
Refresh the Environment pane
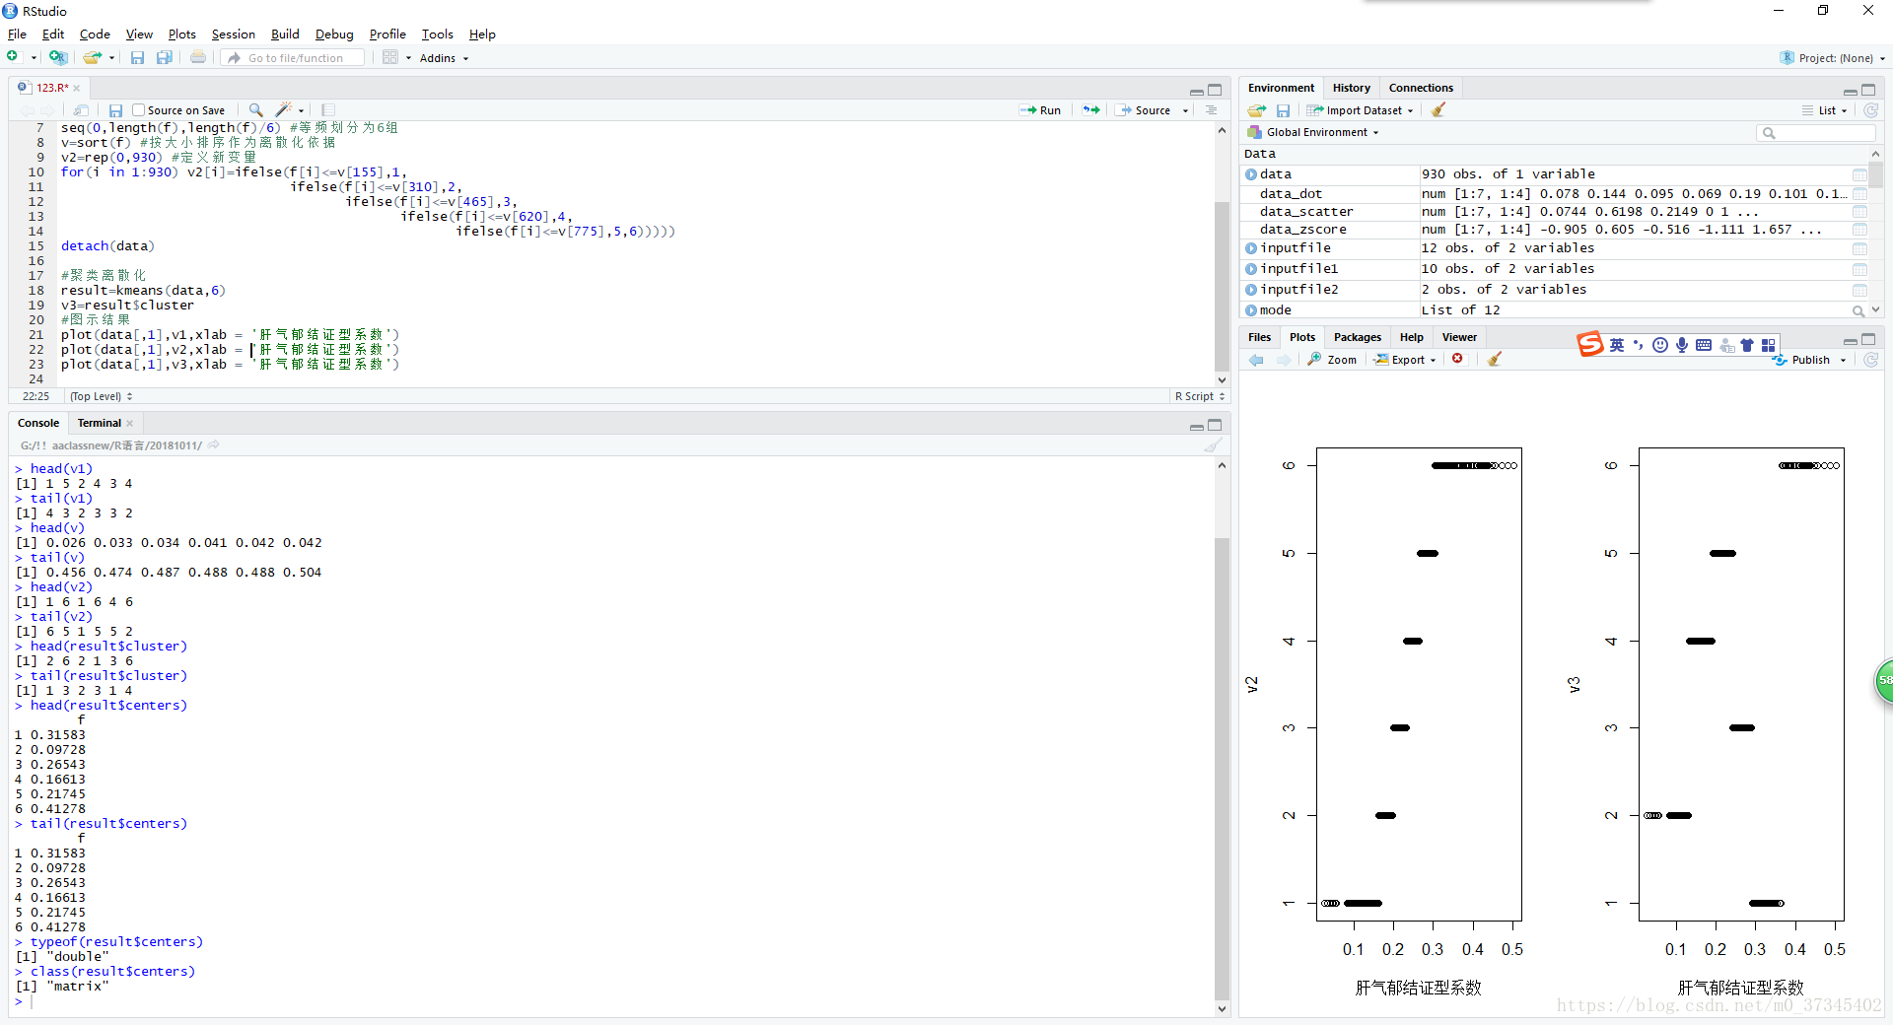point(1870,110)
